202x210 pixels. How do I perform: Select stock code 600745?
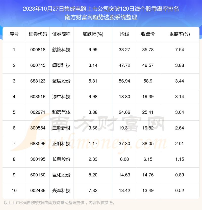38,65
